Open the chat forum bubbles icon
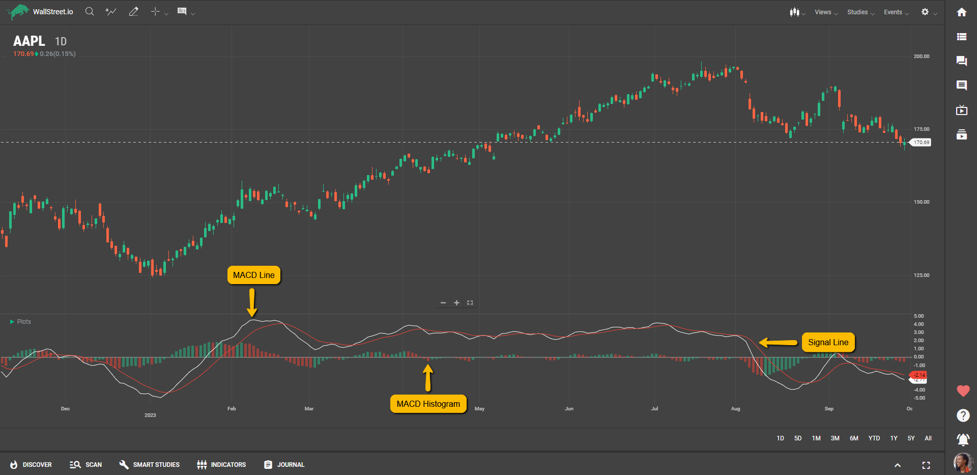This screenshot has height=475, width=977. [962, 61]
